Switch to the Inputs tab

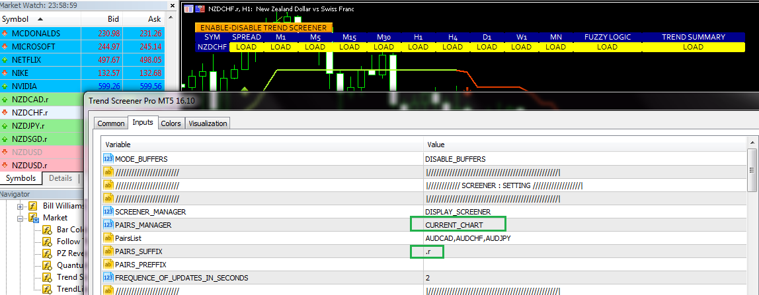(143, 123)
